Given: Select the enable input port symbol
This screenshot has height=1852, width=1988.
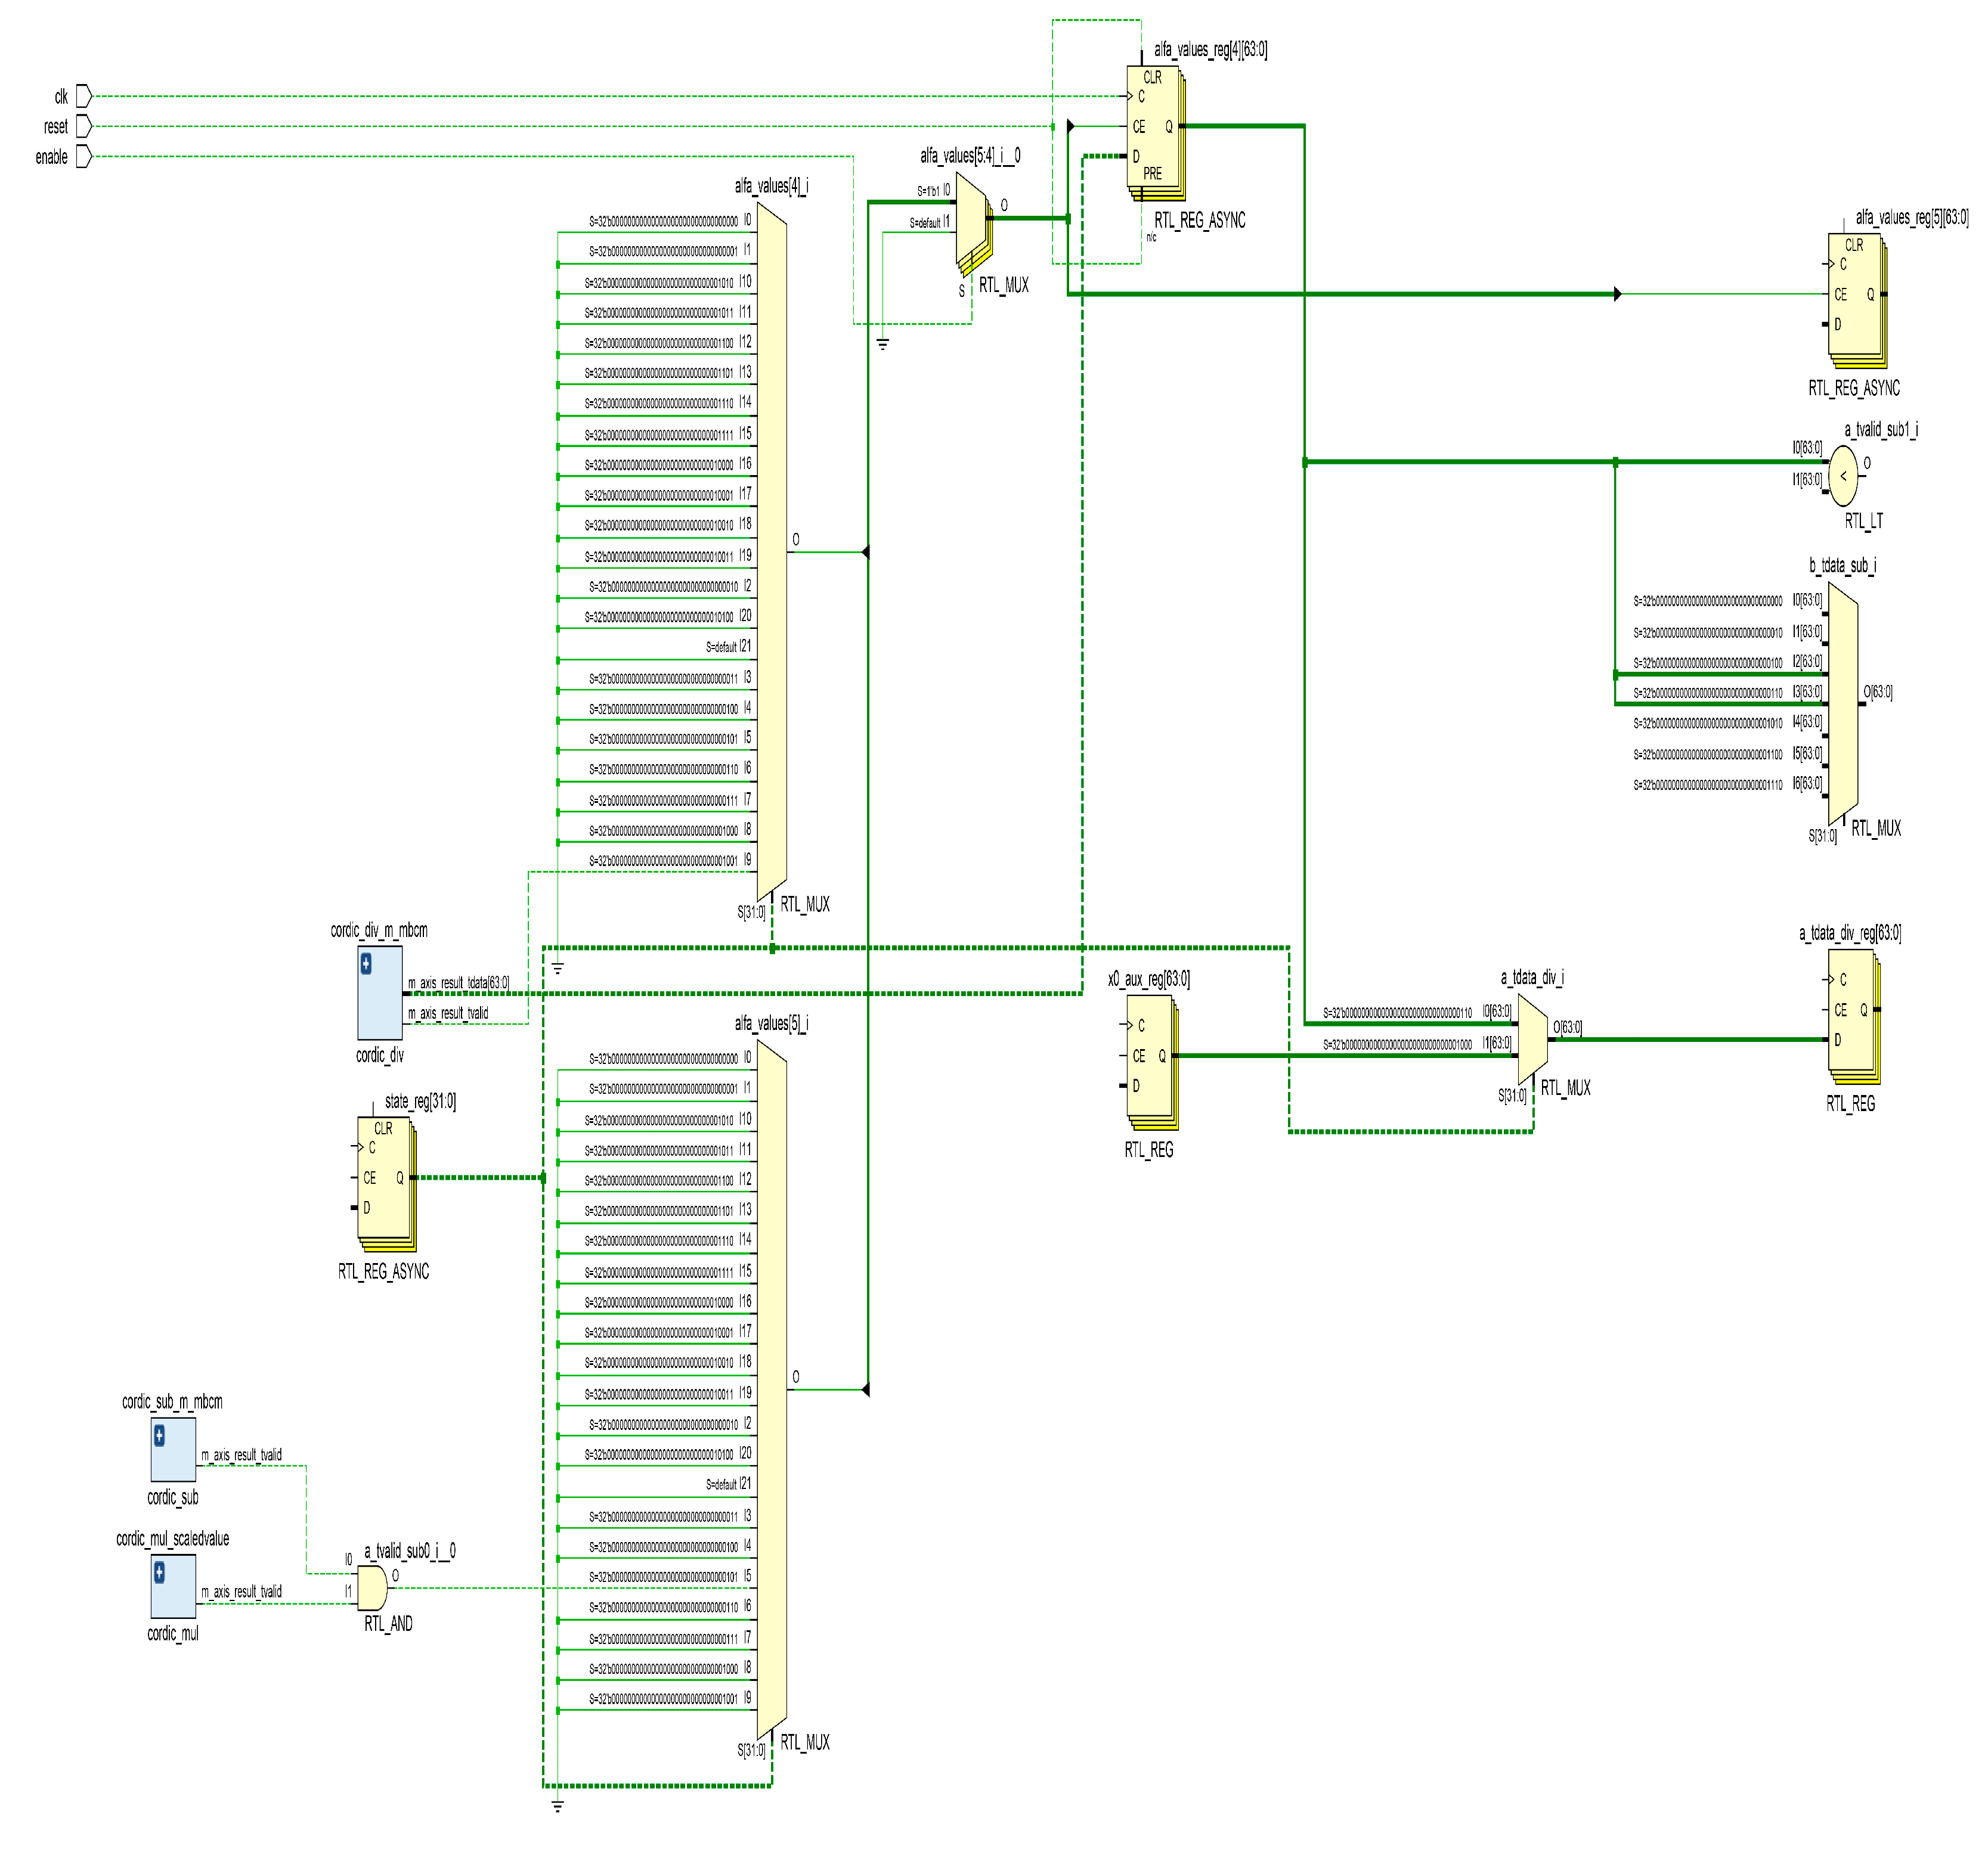Looking at the screenshot, I should point(84,156).
